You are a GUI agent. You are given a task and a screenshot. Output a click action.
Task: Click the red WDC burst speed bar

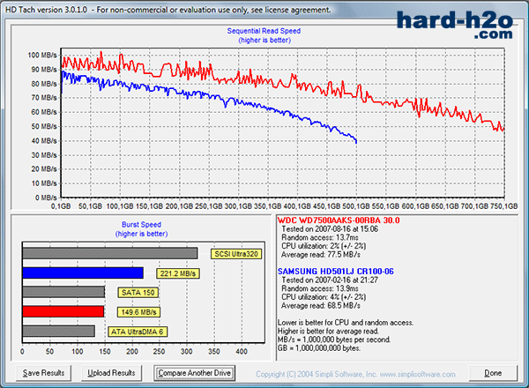click(63, 311)
